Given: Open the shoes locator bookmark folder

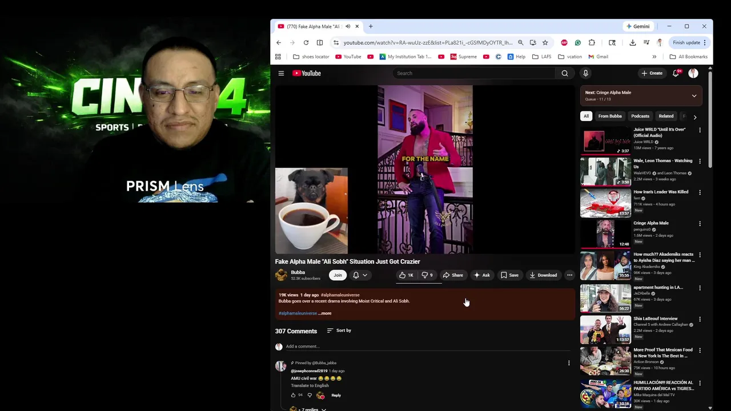Looking at the screenshot, I should (x=311, y=57).
